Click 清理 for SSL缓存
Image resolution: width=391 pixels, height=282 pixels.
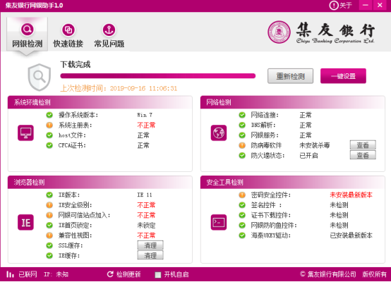tap(150, 245)
